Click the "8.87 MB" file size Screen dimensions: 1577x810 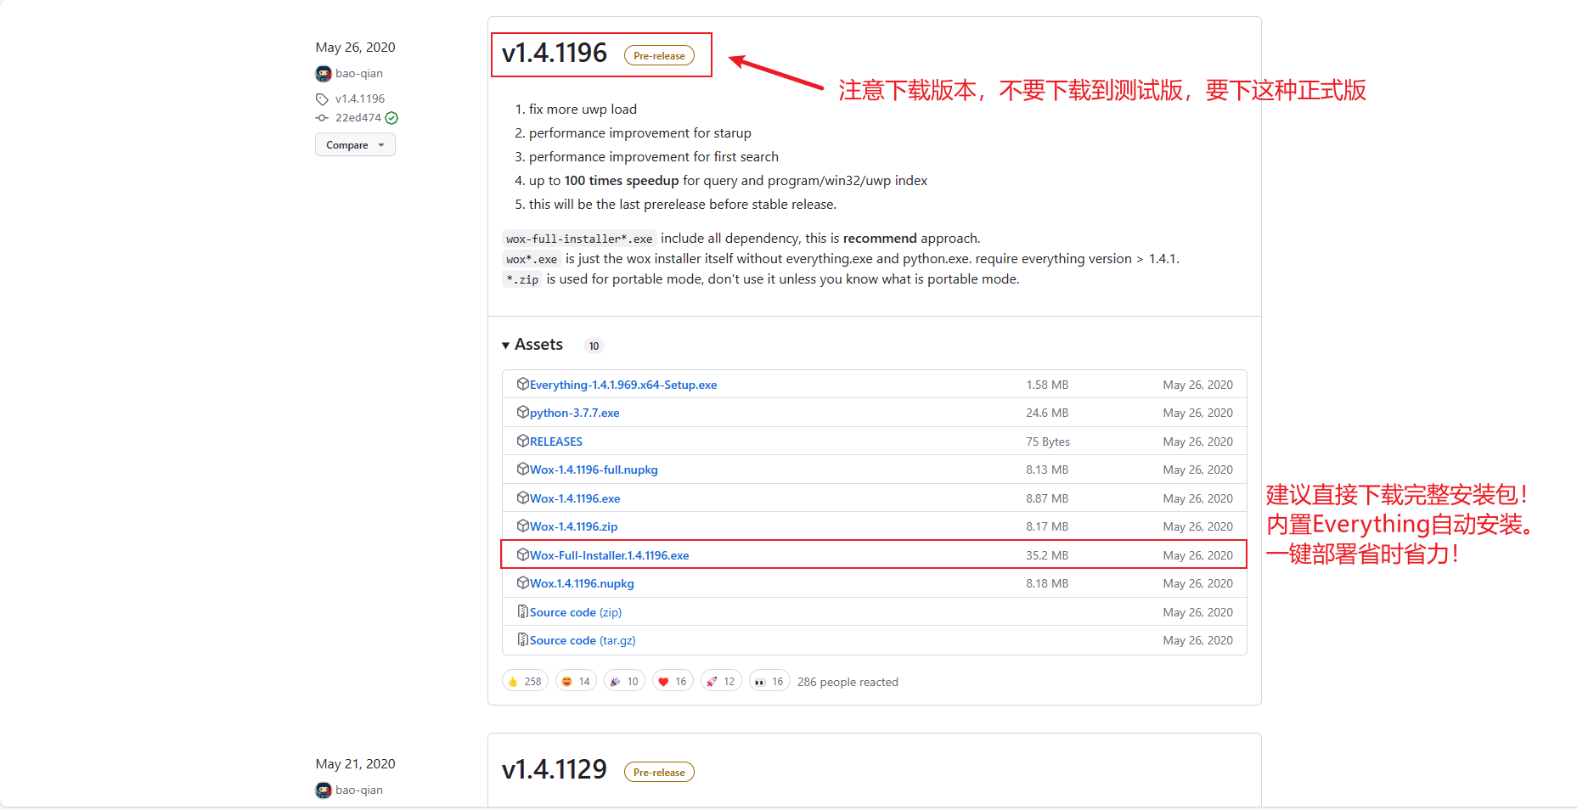click(x=1047, y=498)
